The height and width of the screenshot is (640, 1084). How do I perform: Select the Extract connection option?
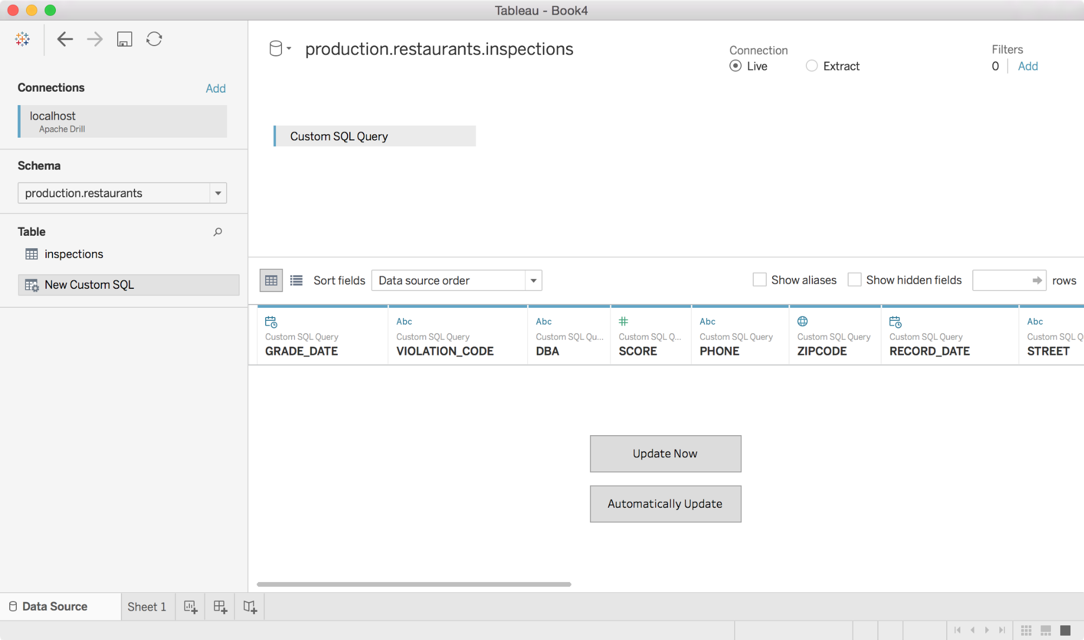pos(812,66)
